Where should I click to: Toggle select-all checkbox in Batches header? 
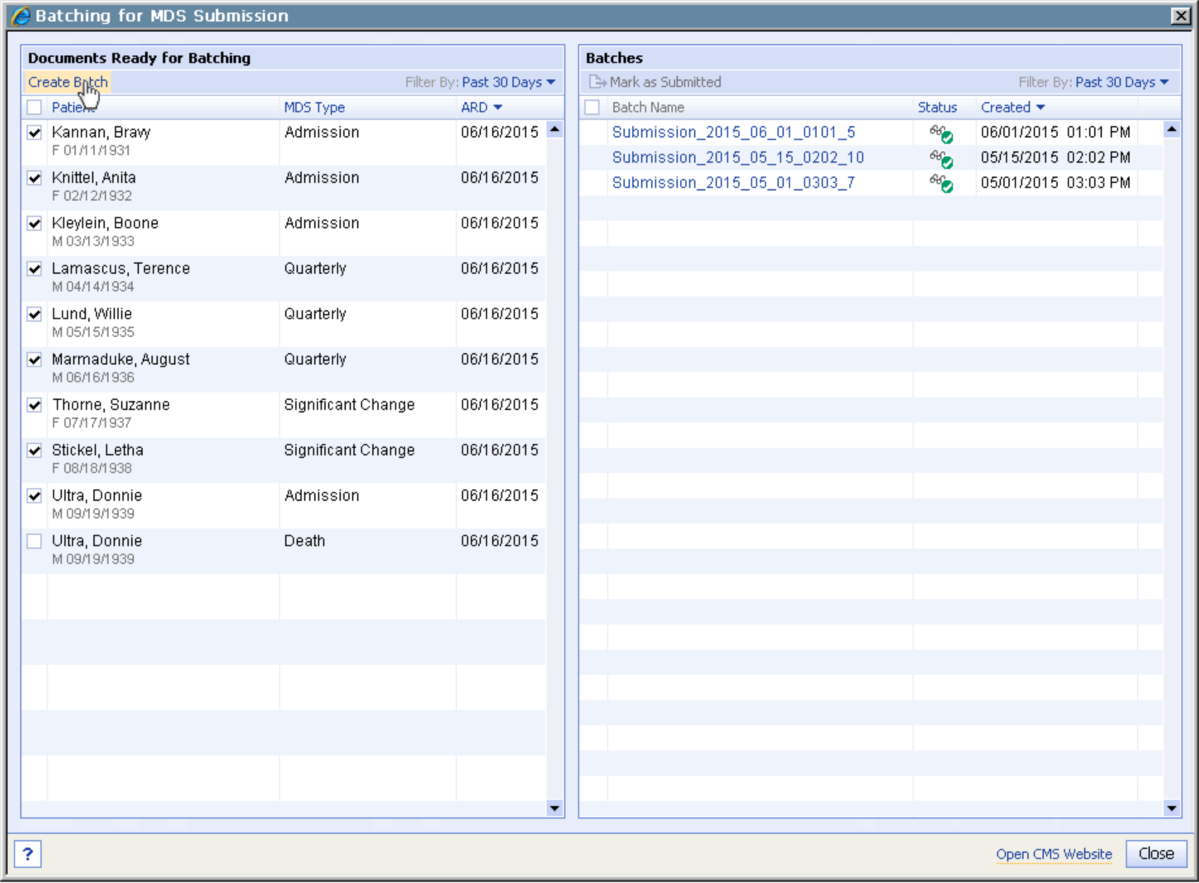[x=592, y=107]
